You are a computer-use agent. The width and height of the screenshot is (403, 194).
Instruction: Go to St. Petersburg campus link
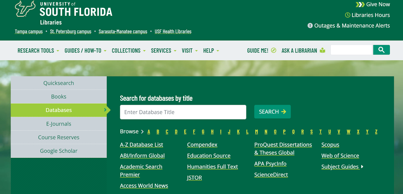(71, 31)
